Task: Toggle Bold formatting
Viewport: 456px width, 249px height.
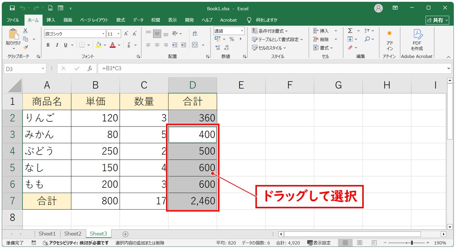Action: click(x=48, y=45)
